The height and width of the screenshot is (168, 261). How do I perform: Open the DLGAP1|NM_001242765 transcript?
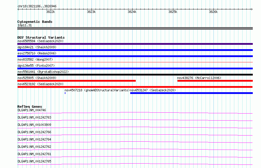pyautogui.click(x=34, y=161)
